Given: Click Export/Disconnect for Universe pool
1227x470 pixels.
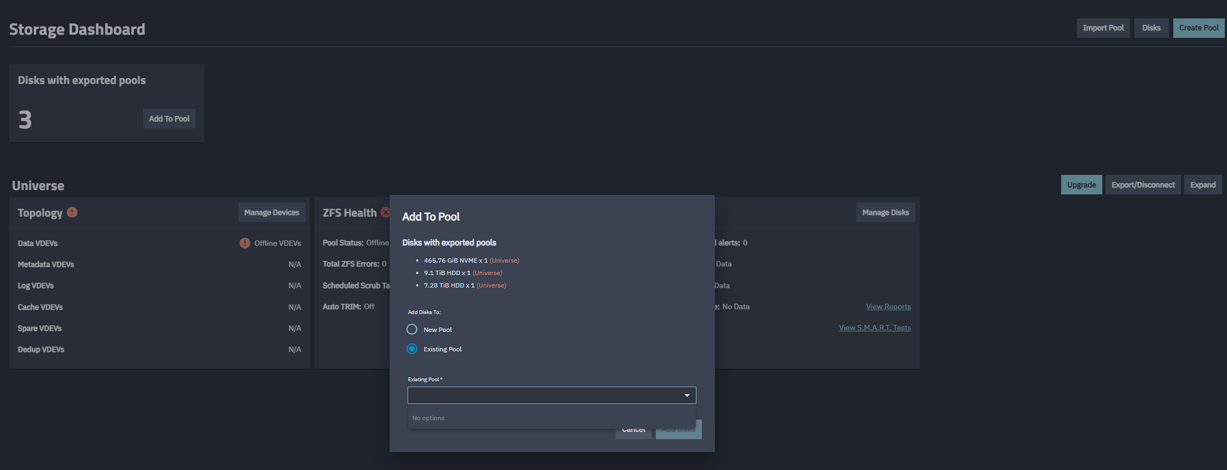Looking at the screenshot, I should pos(1143,185).
